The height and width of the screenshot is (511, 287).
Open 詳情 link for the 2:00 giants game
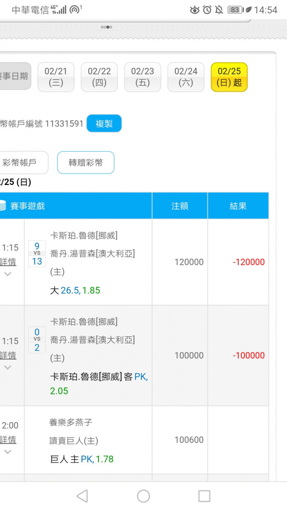point(8,440)
